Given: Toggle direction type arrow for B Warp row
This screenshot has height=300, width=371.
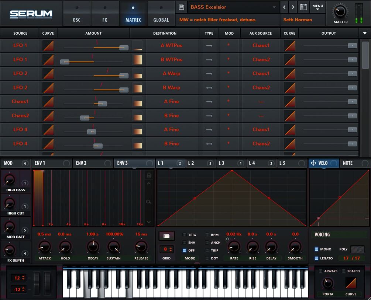Looking at the screenshot, I should [x=209, y=88].
